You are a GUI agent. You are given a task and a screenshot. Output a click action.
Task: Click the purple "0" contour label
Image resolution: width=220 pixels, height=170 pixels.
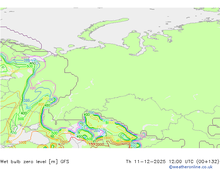(56, 124)
